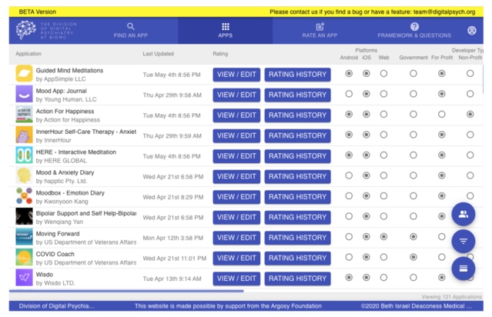The height and width of the screenshot is (317, 492).
Task: Click View / Edit for Action For Happiness
Action: (x=236, y=115)
